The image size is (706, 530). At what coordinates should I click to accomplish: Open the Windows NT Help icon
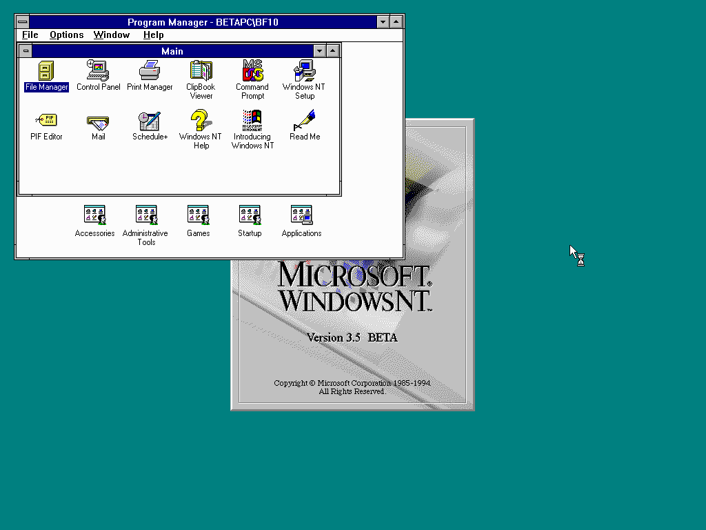[201, 121]
